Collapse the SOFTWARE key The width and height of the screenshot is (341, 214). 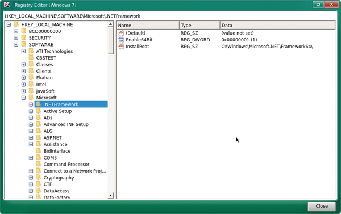(16, 44)
